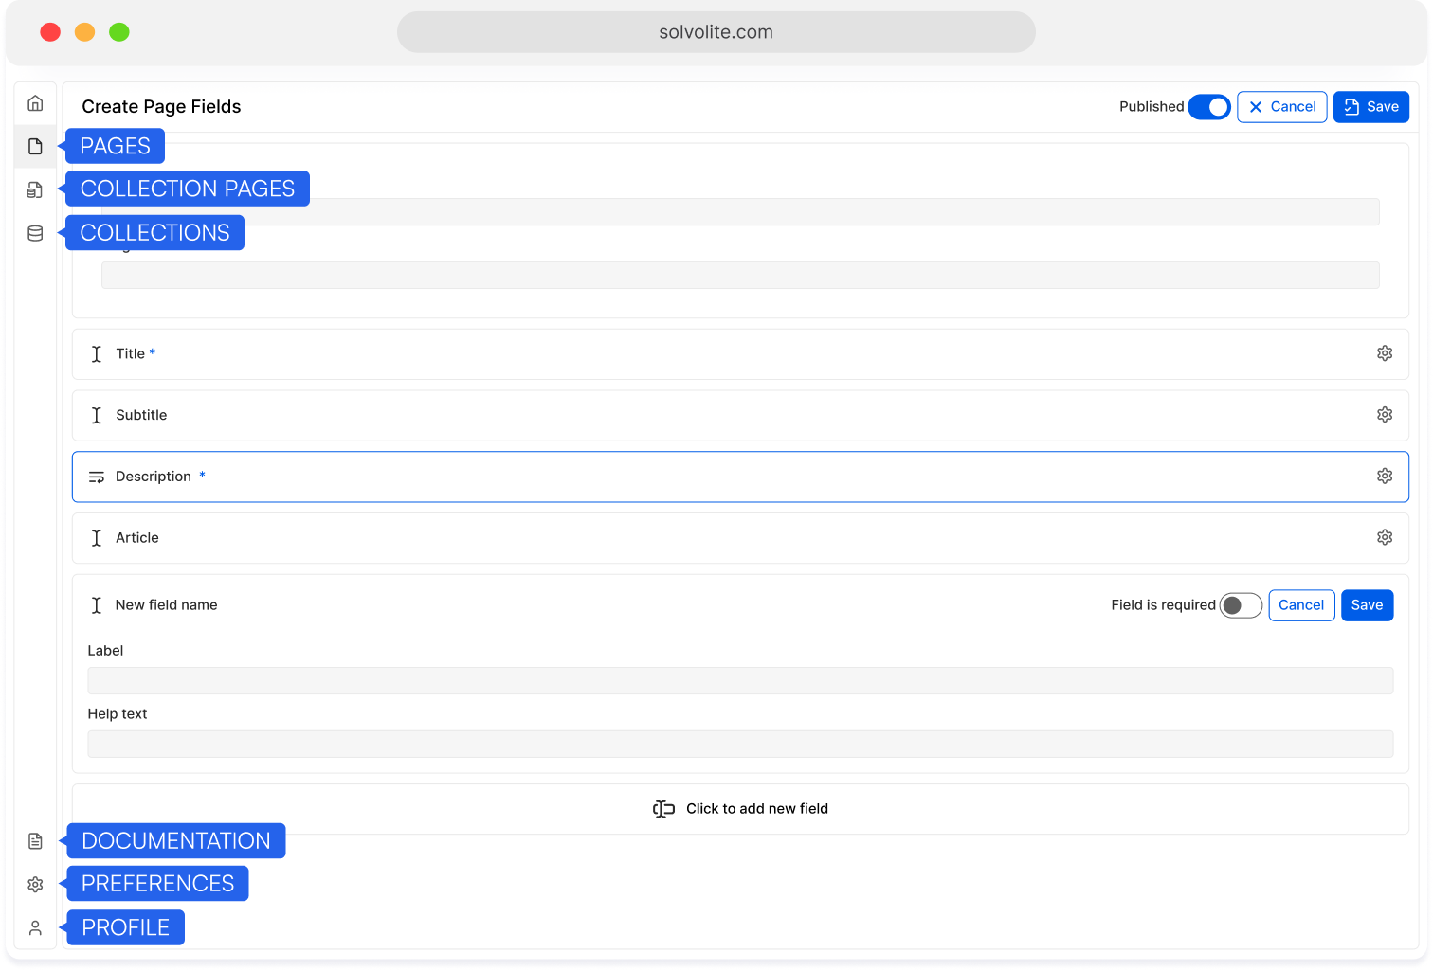Open the COLLECTIONS navigation entry
Viewport: 1433px width, 971px height.
(154, 232)
